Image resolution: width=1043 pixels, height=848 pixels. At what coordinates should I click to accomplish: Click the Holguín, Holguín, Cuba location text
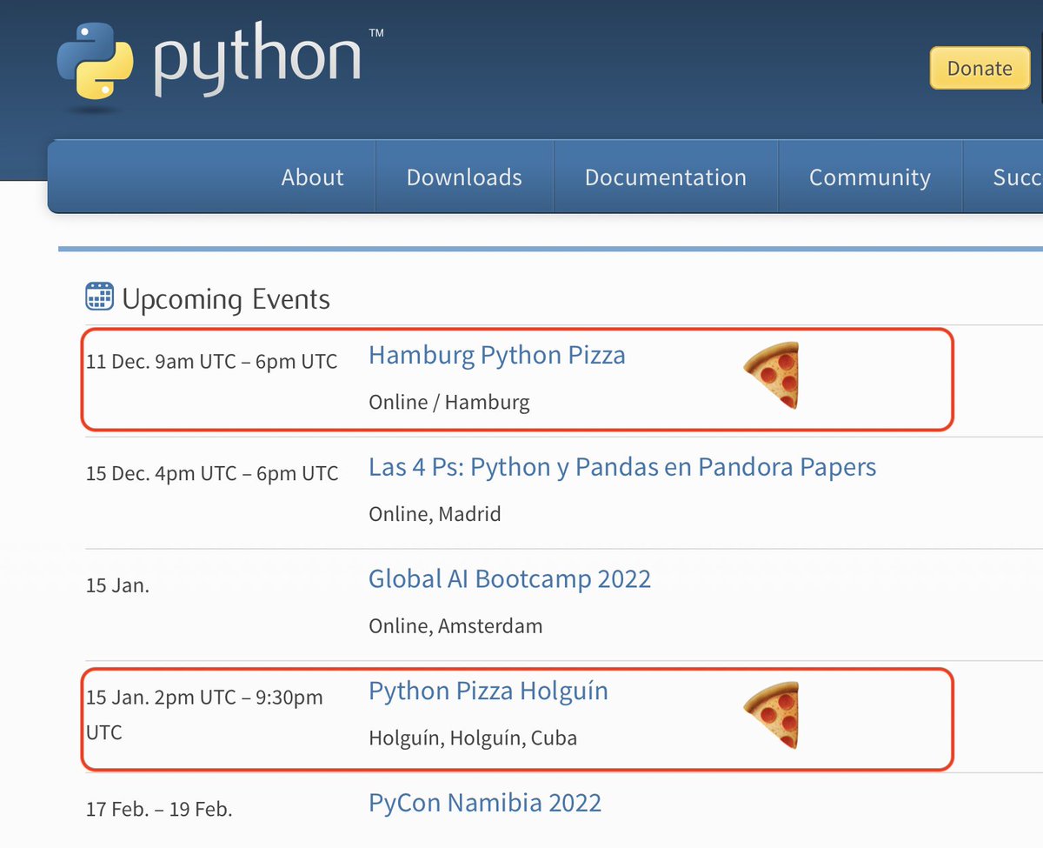(472, 738)
